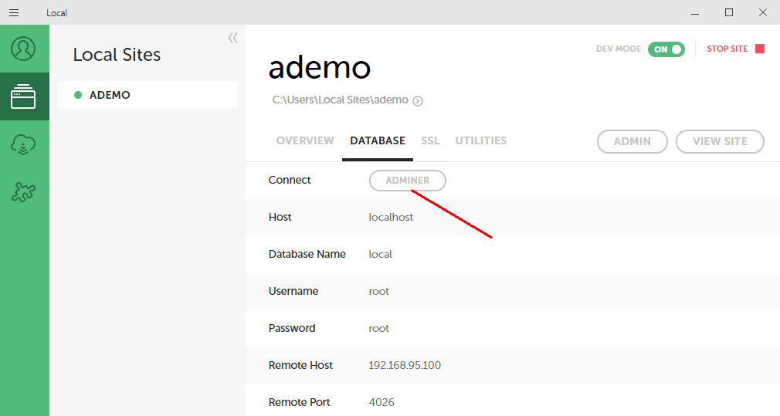Select the Local Sites sidebar icon
Viewport: 780px width, 416px height.
23,96
